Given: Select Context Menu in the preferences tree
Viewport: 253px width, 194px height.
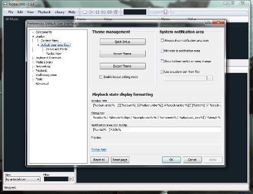Looking at the screenshot, I should (50, 41).
